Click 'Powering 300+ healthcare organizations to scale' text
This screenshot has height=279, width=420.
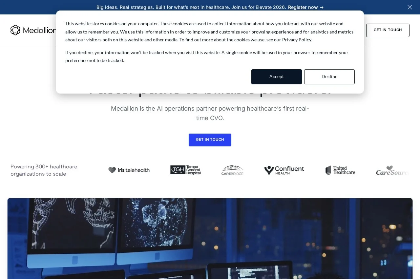pos(44,170)
